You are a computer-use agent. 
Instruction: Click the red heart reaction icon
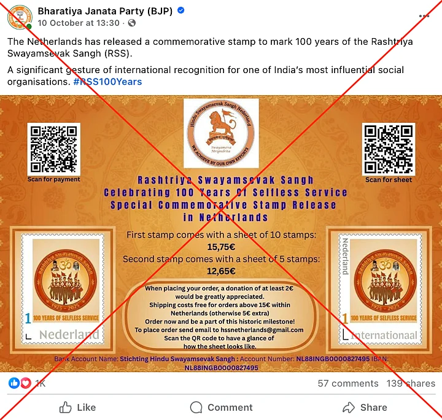point(26,383)
